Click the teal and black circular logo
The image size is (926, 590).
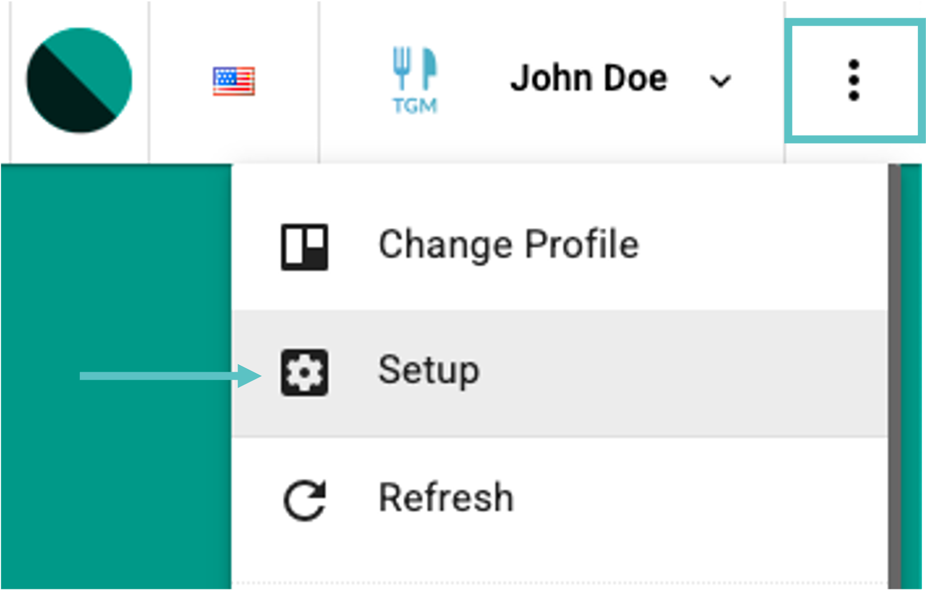pos(79,80)
